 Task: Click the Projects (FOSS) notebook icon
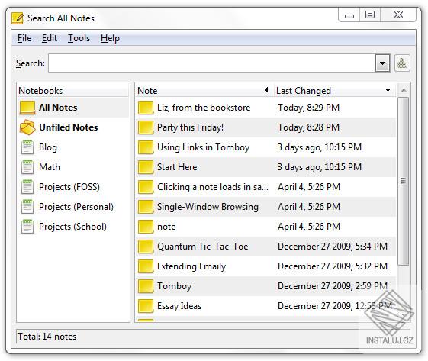[x=27, y=187]
